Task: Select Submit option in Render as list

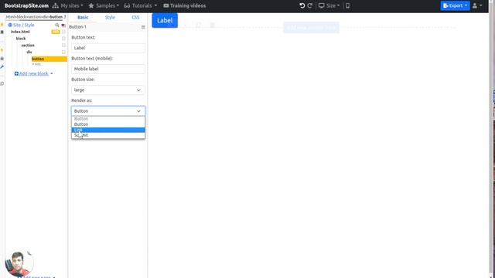Action: click(108, 135)
